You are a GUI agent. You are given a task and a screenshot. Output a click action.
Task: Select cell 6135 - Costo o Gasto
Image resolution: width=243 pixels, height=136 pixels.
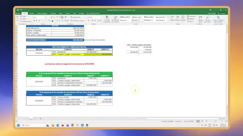(x=68, y=97)
